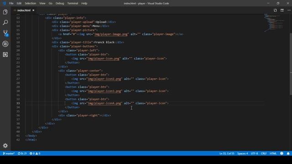Change line ending via CRLF status item

(x=264, y=154)
